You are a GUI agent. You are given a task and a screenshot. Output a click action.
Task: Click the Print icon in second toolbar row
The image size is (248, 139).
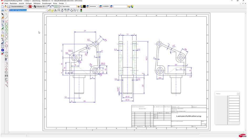(2, 10)
